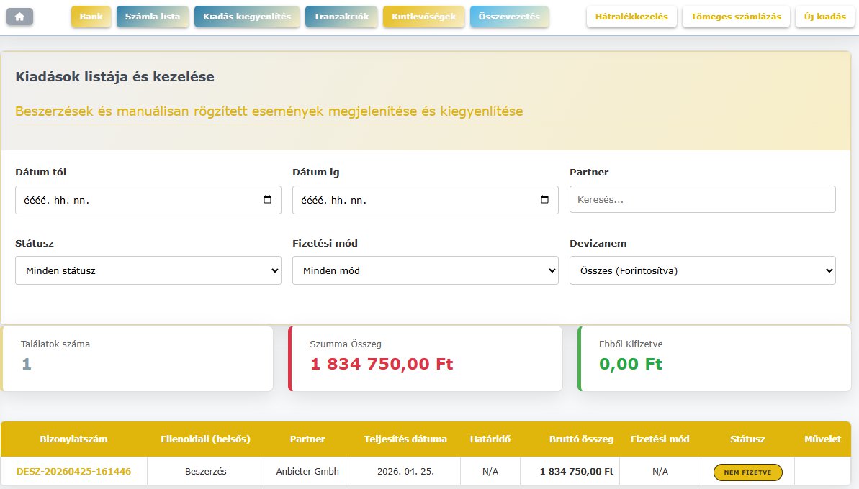Open the Összevezetés tab
Screen dimensions: 859x489
pos(509,17)
